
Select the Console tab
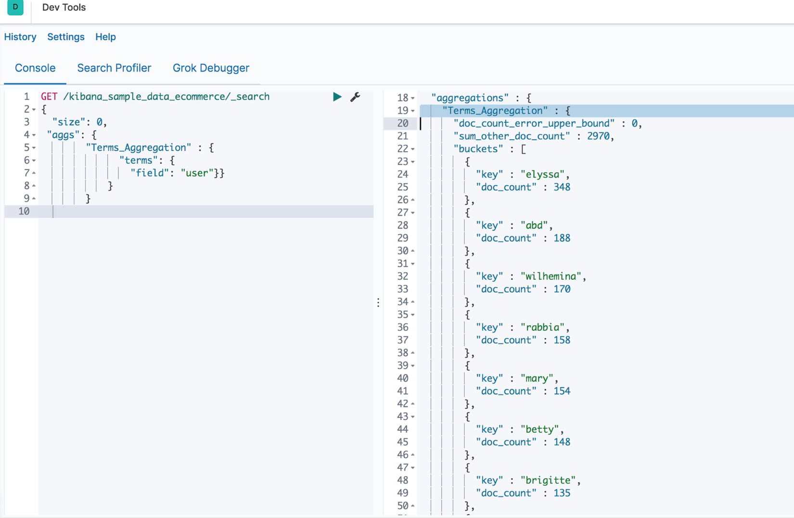click(x=35, y=68)
